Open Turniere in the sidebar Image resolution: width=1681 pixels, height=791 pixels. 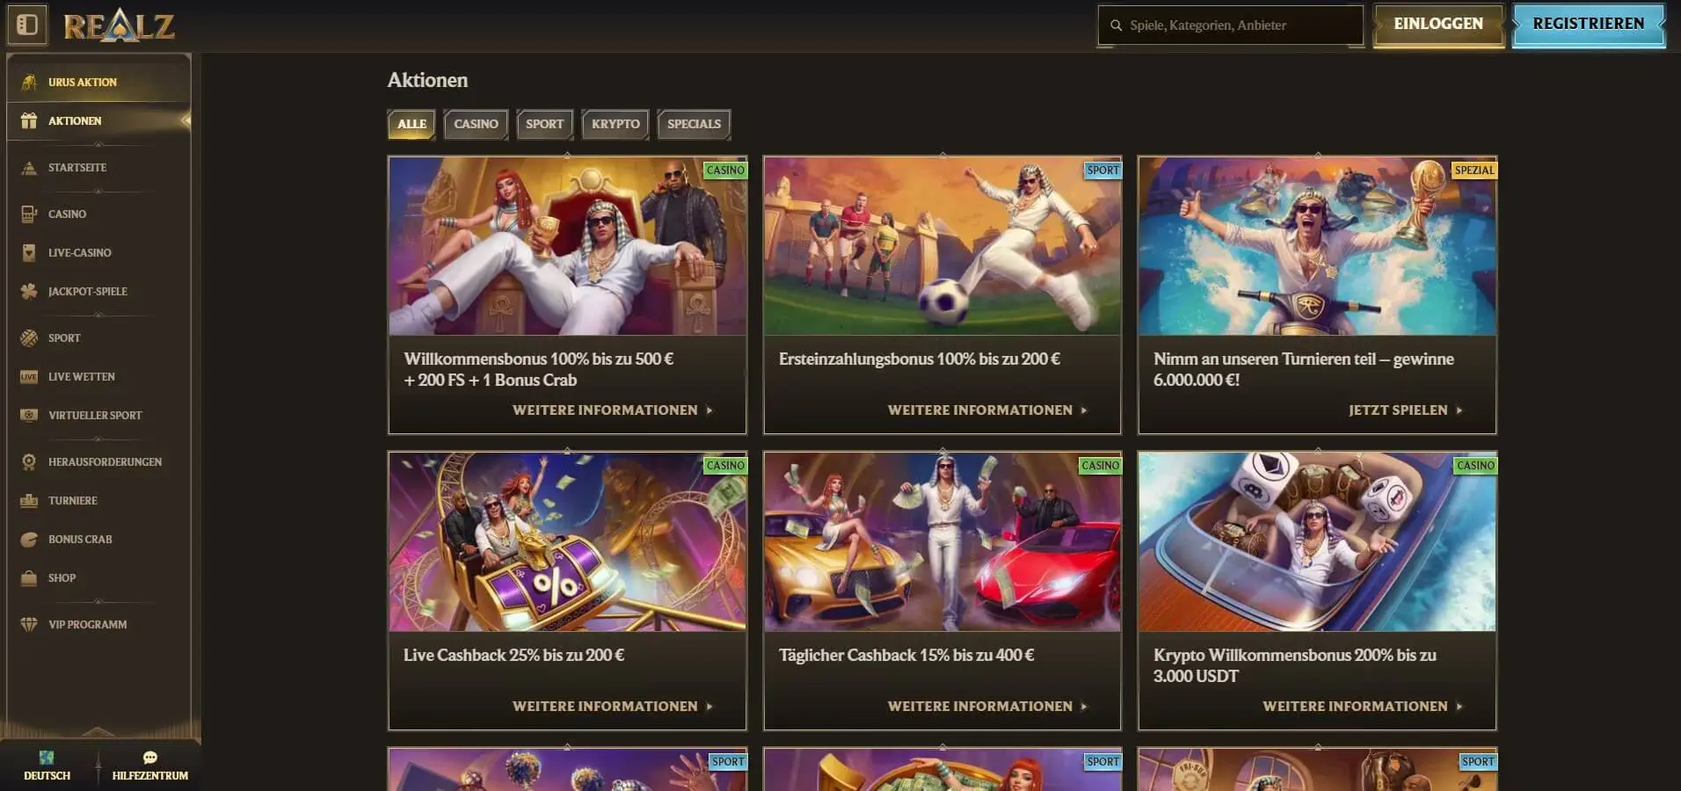[x=72, y=500]
